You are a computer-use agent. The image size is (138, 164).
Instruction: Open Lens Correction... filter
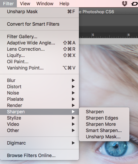coord(39,49)
